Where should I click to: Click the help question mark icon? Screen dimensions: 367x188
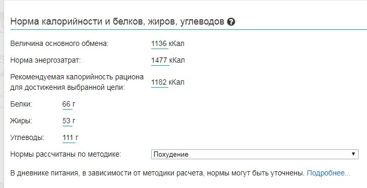point(231,22)
